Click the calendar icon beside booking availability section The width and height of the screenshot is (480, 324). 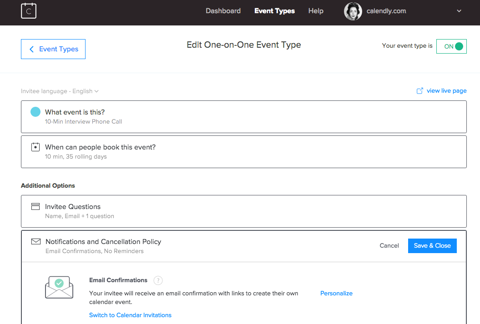[x=35, y=147]
